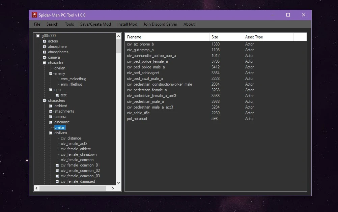The width and height of the screenshot is (338, 212).
Task: Expand the cinematic folder node
Action: [51, 122]
